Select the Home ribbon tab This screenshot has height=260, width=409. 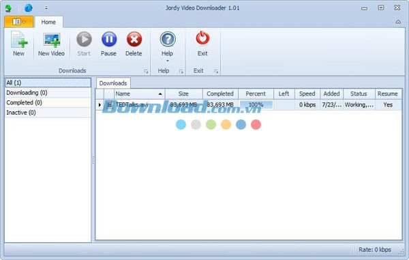click(x=48, y=22)
